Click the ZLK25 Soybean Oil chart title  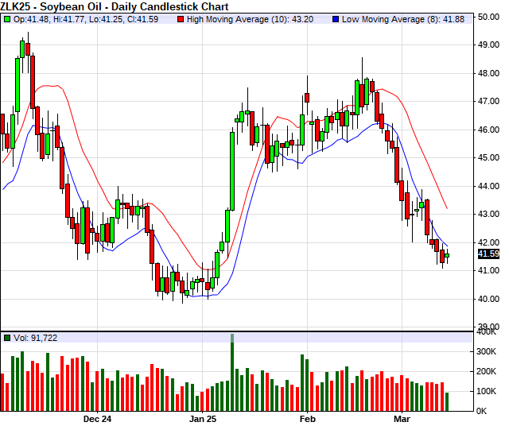(x=102, y=6)
